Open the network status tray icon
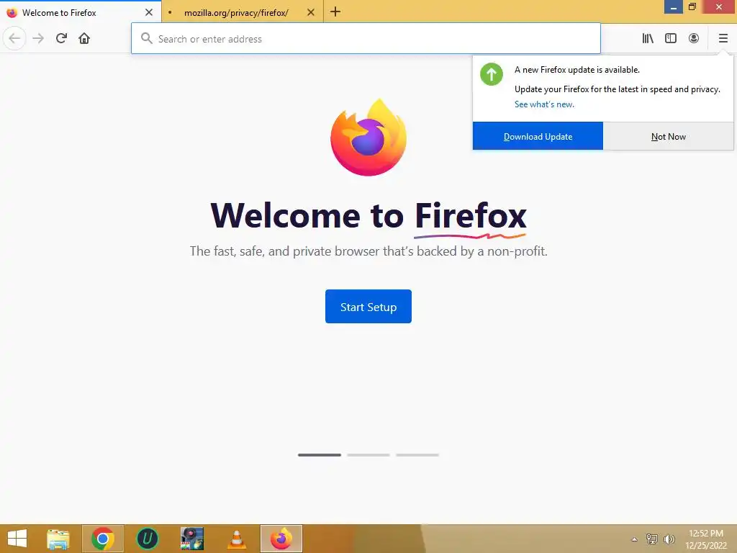Screen dimensions: 737x553 (x=652, y=539)
